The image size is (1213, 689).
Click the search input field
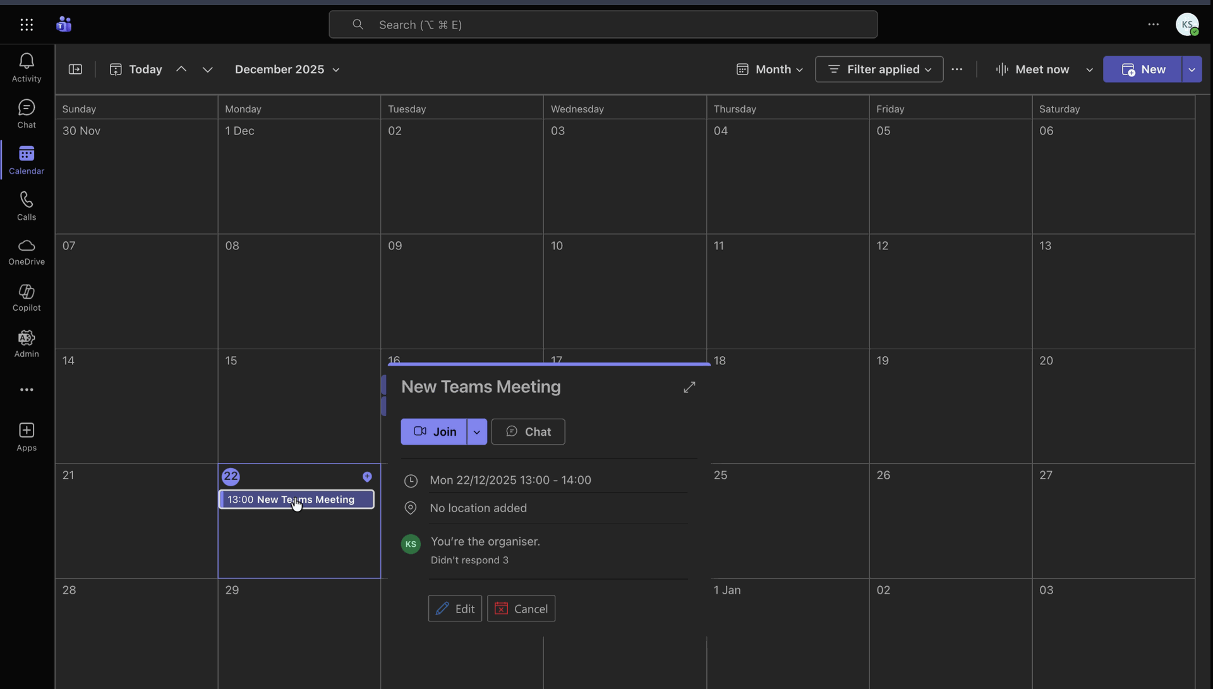[603, 25]
